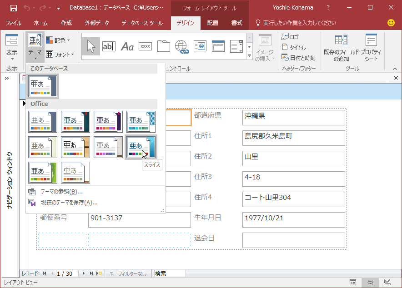This screenshot has width=402, height=288.
Task: Collapse the ribbon with the up chevron
Action: click(395, 69)
